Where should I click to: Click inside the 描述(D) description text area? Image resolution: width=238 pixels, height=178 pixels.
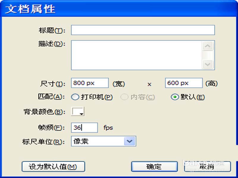click(137, 55)
